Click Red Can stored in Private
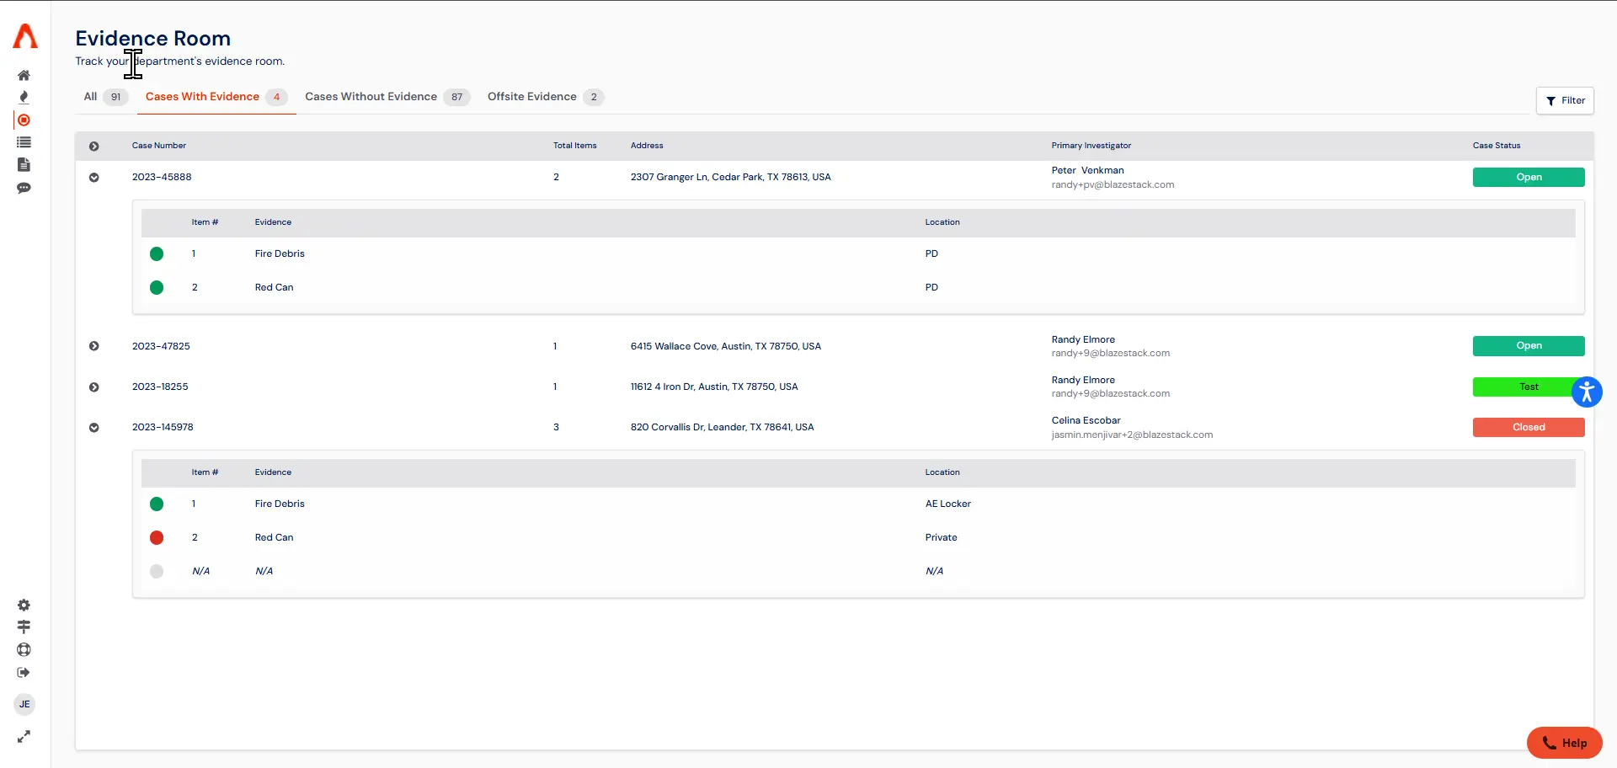The image size is (1617, 768). tap(274, 537)
